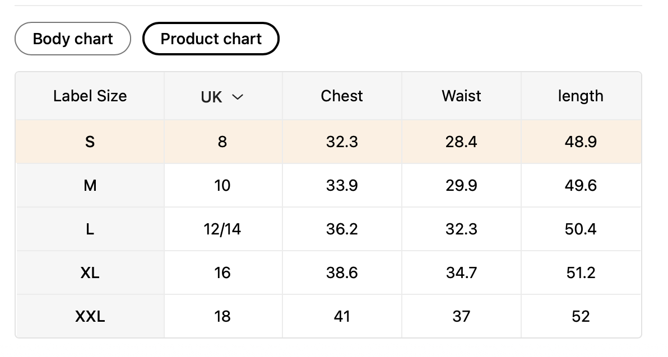Click the waist value 28.4 cell
Viewport: 668px width, 357px height.
[x=461, y=142]
